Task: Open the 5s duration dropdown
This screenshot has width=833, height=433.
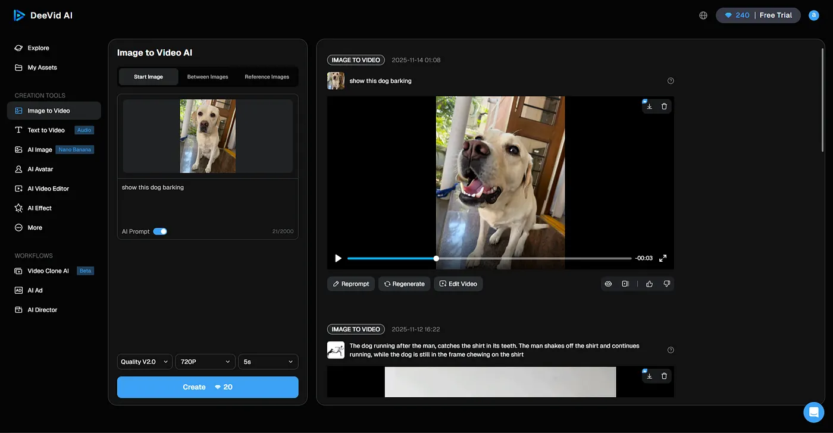Action: pos(268,362)
